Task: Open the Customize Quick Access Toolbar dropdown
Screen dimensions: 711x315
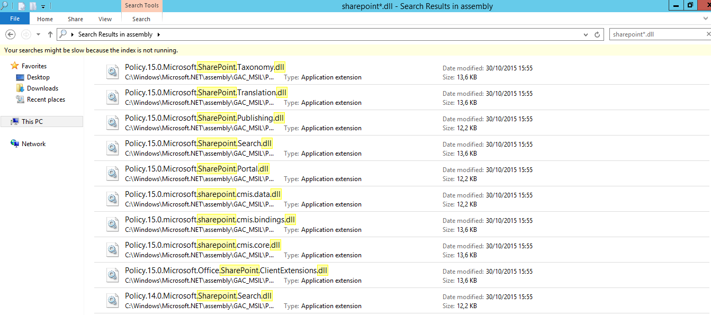Action: pyautogui.click(x=43, y=7)
